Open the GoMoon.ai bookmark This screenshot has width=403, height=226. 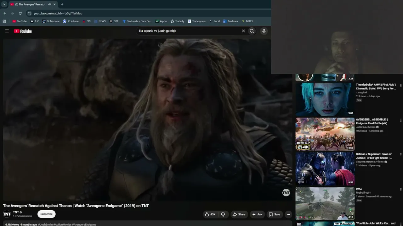point(50,21)
